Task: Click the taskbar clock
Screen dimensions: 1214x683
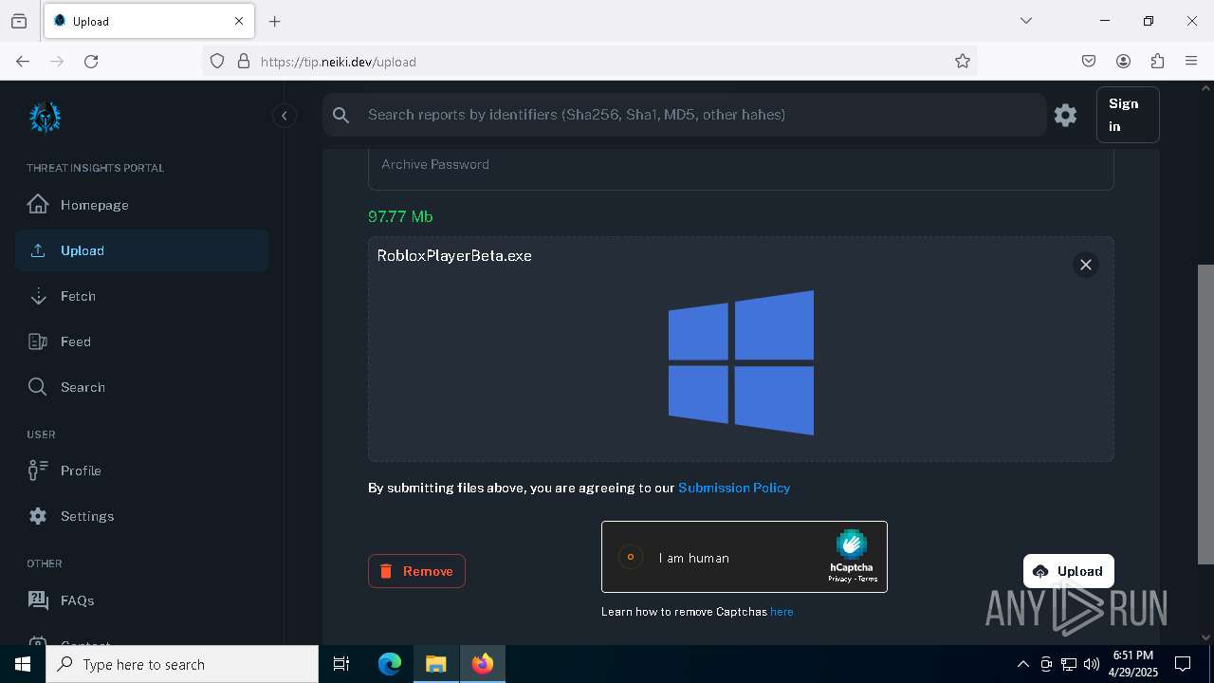Action: click(1134, 664)
